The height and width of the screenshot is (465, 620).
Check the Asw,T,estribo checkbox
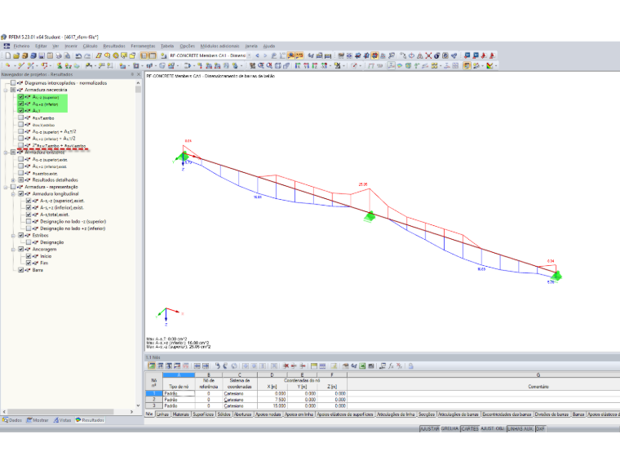pyautogui.click(x=20, y=117)
